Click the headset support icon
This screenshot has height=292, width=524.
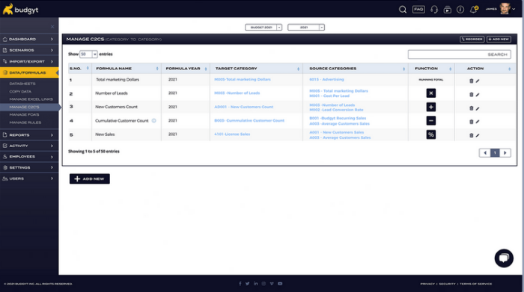pos(434,9)
